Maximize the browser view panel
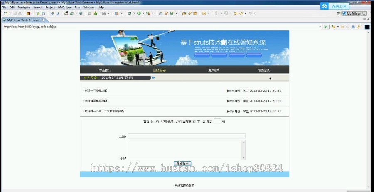Viewport: 374px width, 192px height. 369,20
